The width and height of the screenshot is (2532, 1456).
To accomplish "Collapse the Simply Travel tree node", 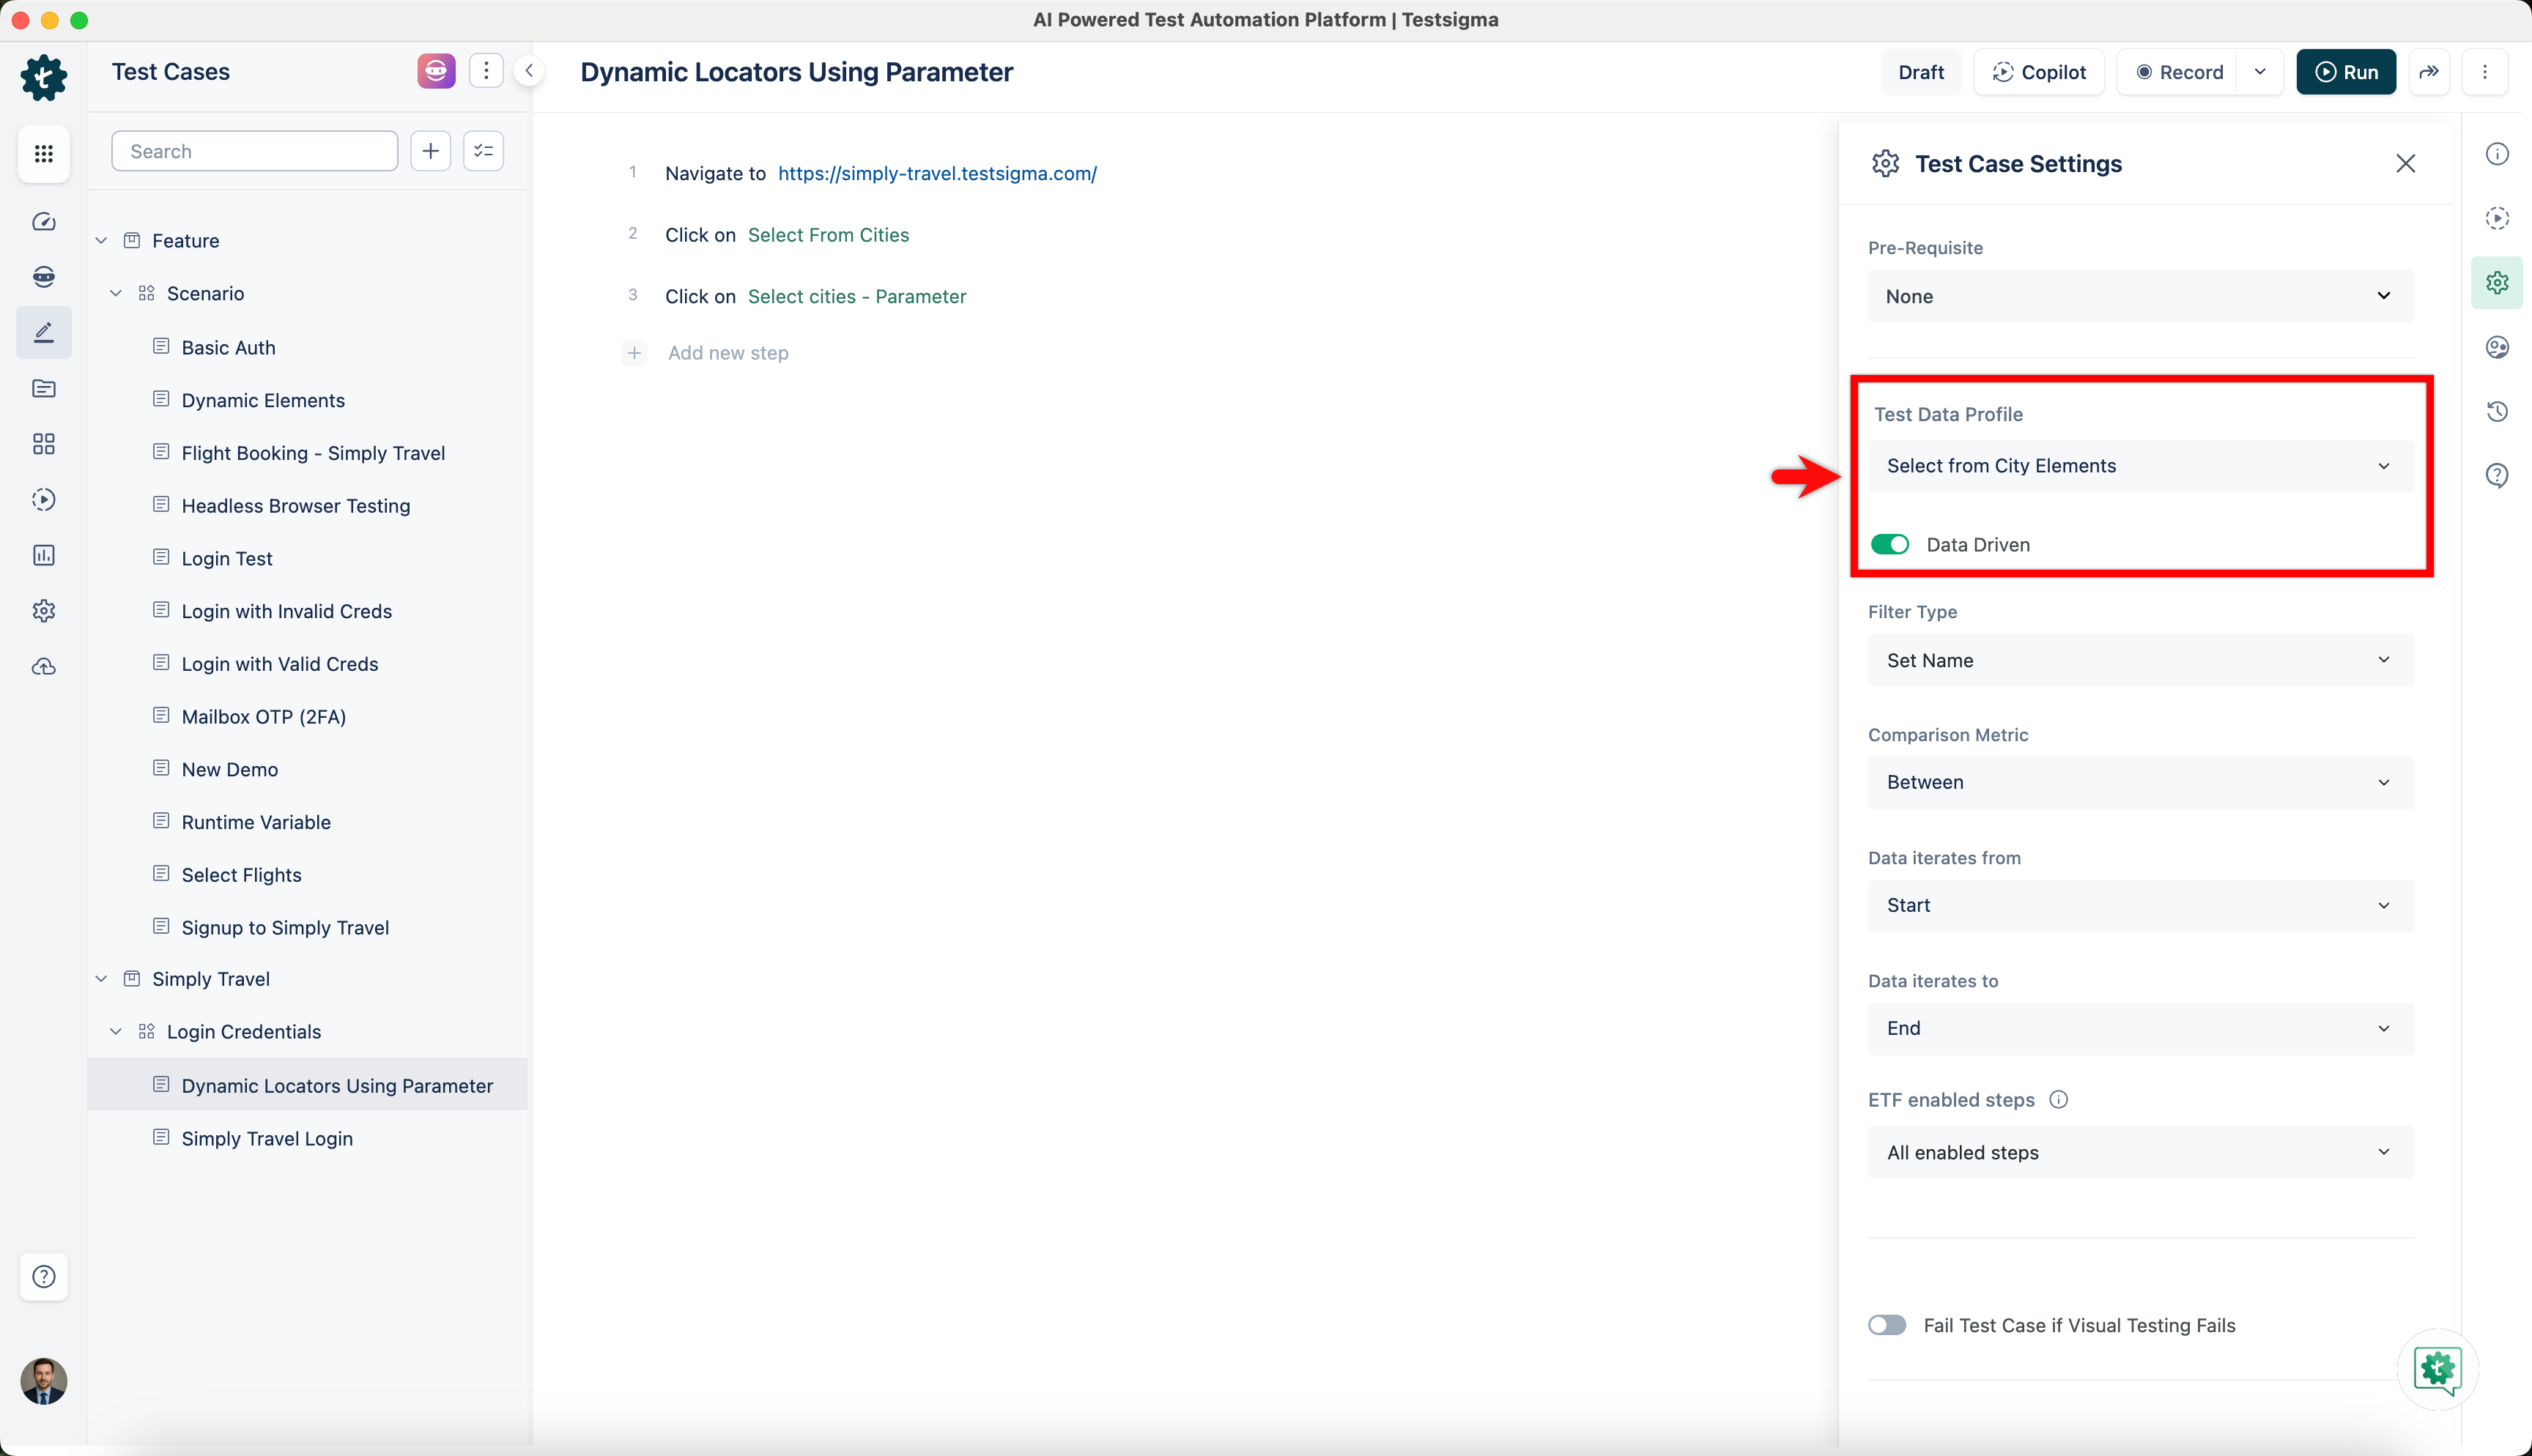I will pos(101,979).
